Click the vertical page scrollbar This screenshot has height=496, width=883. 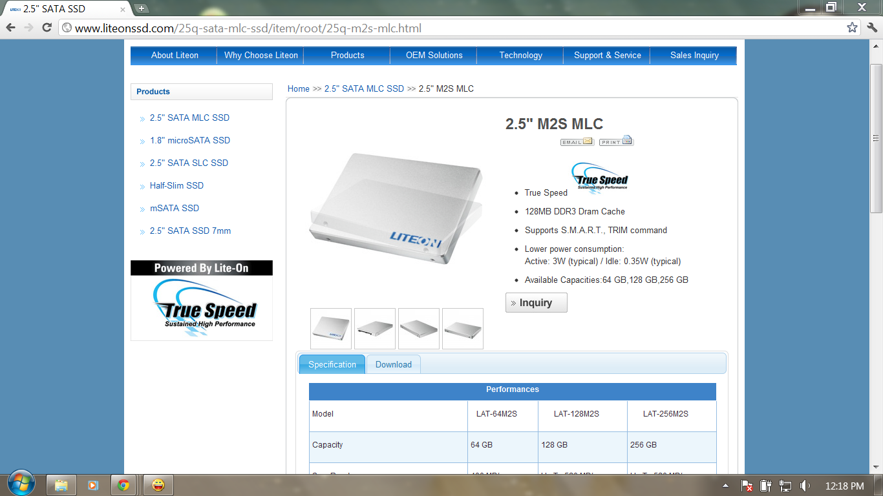tap(877, 138)
